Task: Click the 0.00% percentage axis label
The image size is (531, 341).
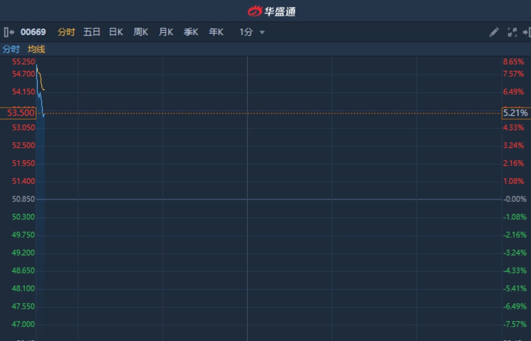Action: click(515, 199)
